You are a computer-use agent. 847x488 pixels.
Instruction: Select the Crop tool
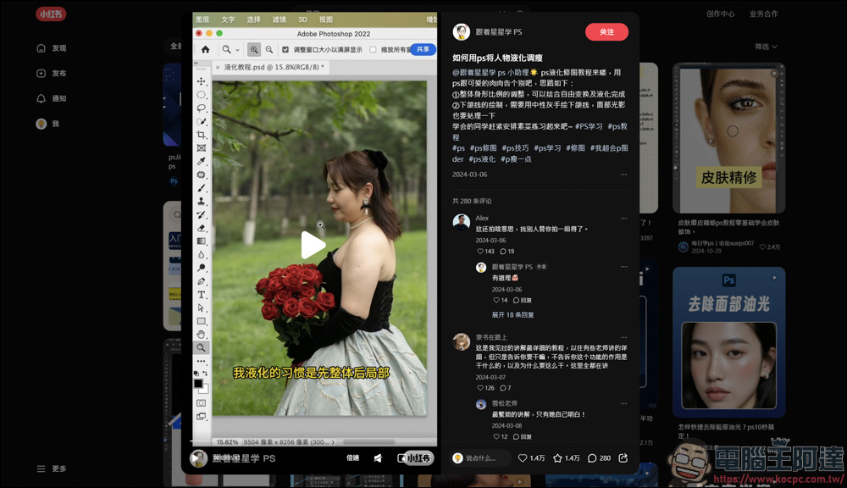pos(202,135)
